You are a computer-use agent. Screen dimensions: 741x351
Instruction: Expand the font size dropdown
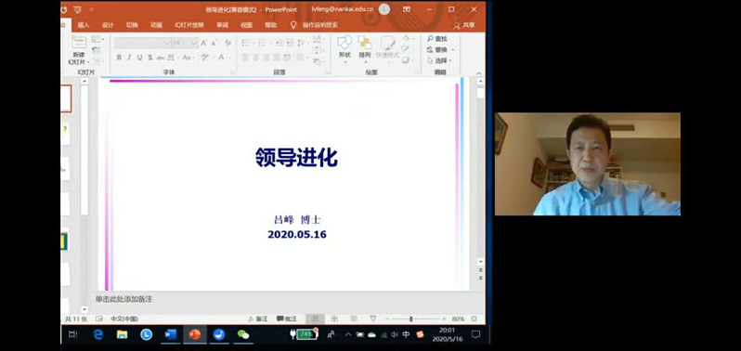[x=194, y=43]
